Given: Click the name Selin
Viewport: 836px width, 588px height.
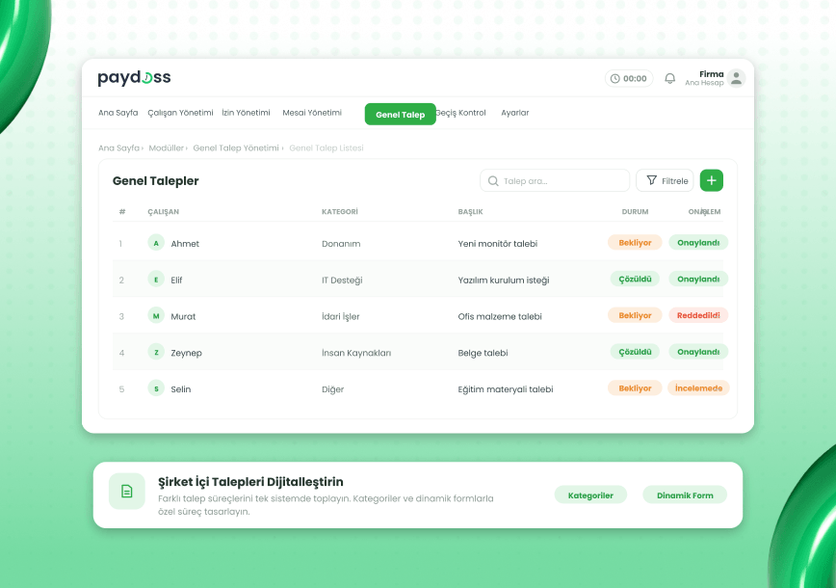Looking at the screenshot, I should point(181,389).
